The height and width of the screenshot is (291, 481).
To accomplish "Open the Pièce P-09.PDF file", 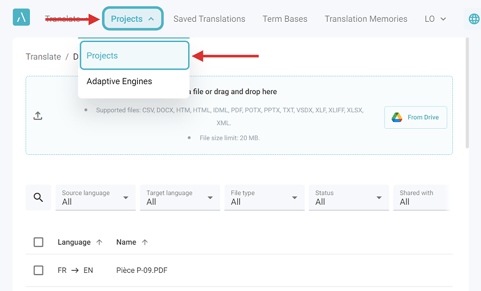I will pyautogui.click(x=142, y=270).
